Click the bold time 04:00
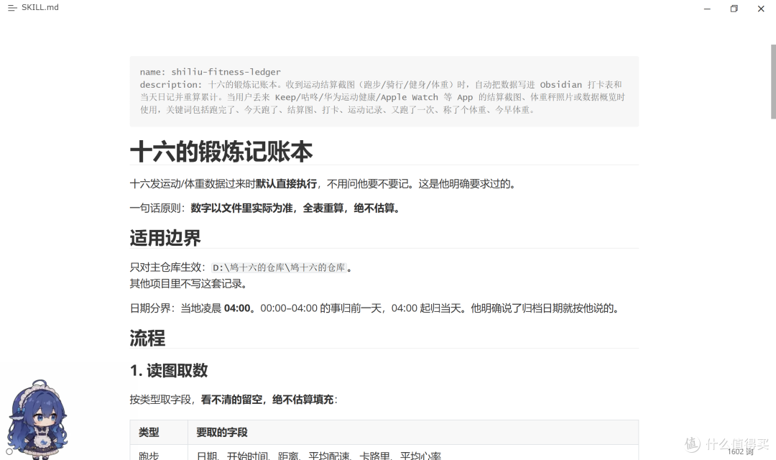The image size is (776, 460). 237,308
